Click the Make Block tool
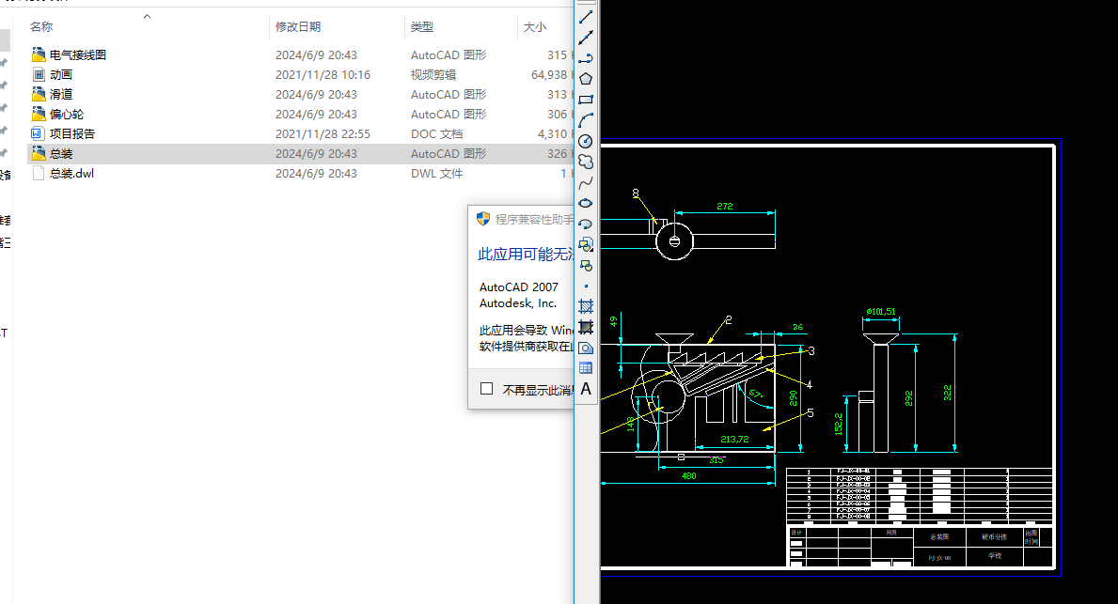The height and width of the screenshot is (604, 1118). pos(586,266)
